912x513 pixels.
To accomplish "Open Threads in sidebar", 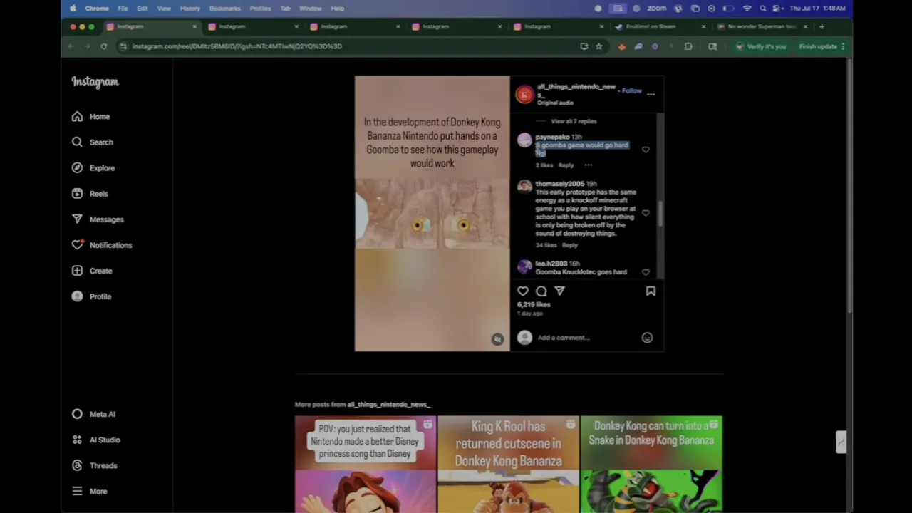I will [94, 465].
